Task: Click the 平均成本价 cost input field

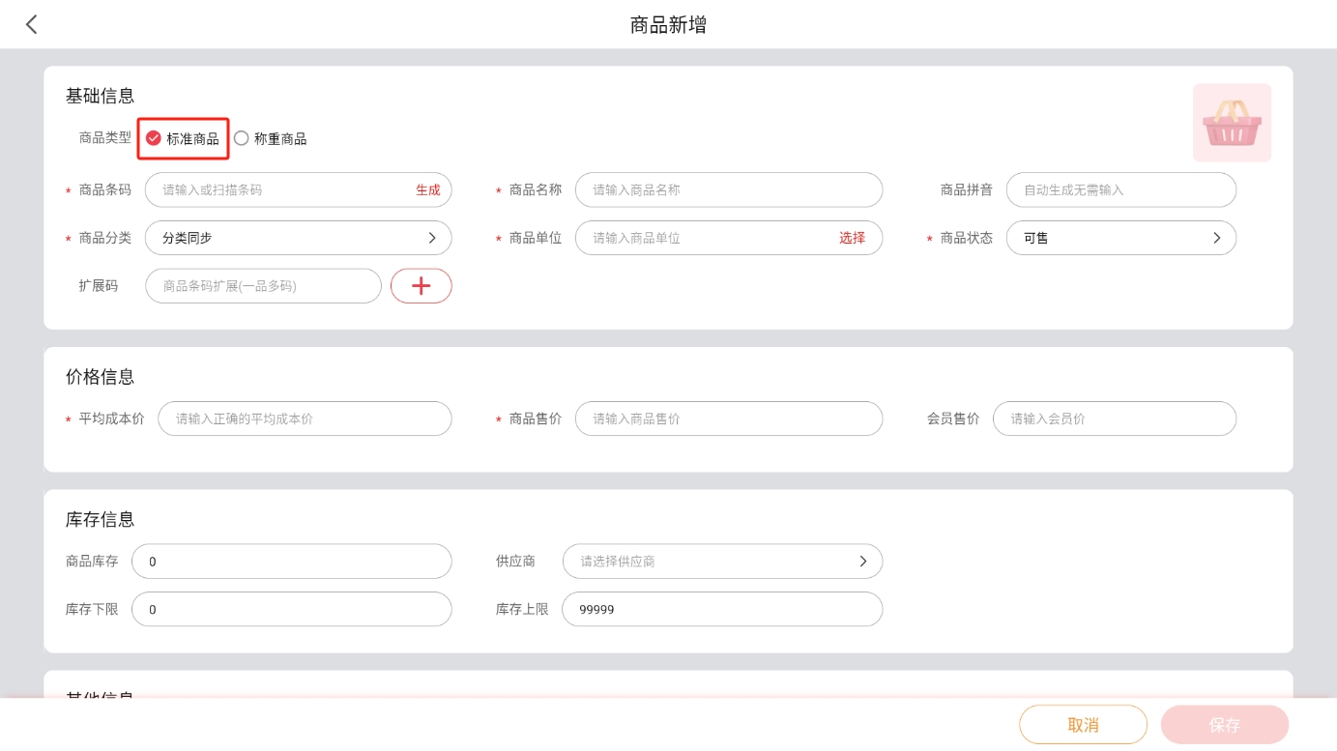Action: 304,419
